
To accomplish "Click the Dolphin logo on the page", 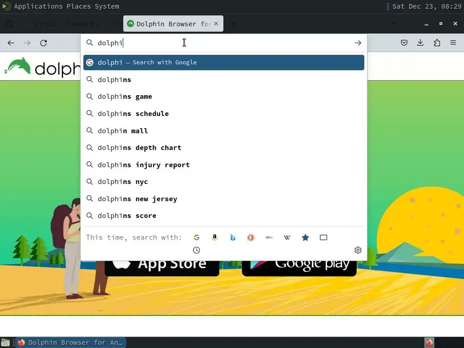I will (42, 68).
